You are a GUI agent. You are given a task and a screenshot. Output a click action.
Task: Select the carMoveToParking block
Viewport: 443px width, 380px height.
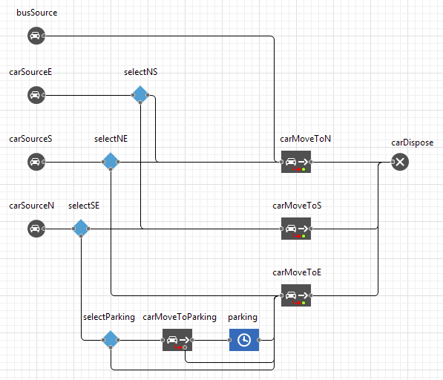coord(177,340)
